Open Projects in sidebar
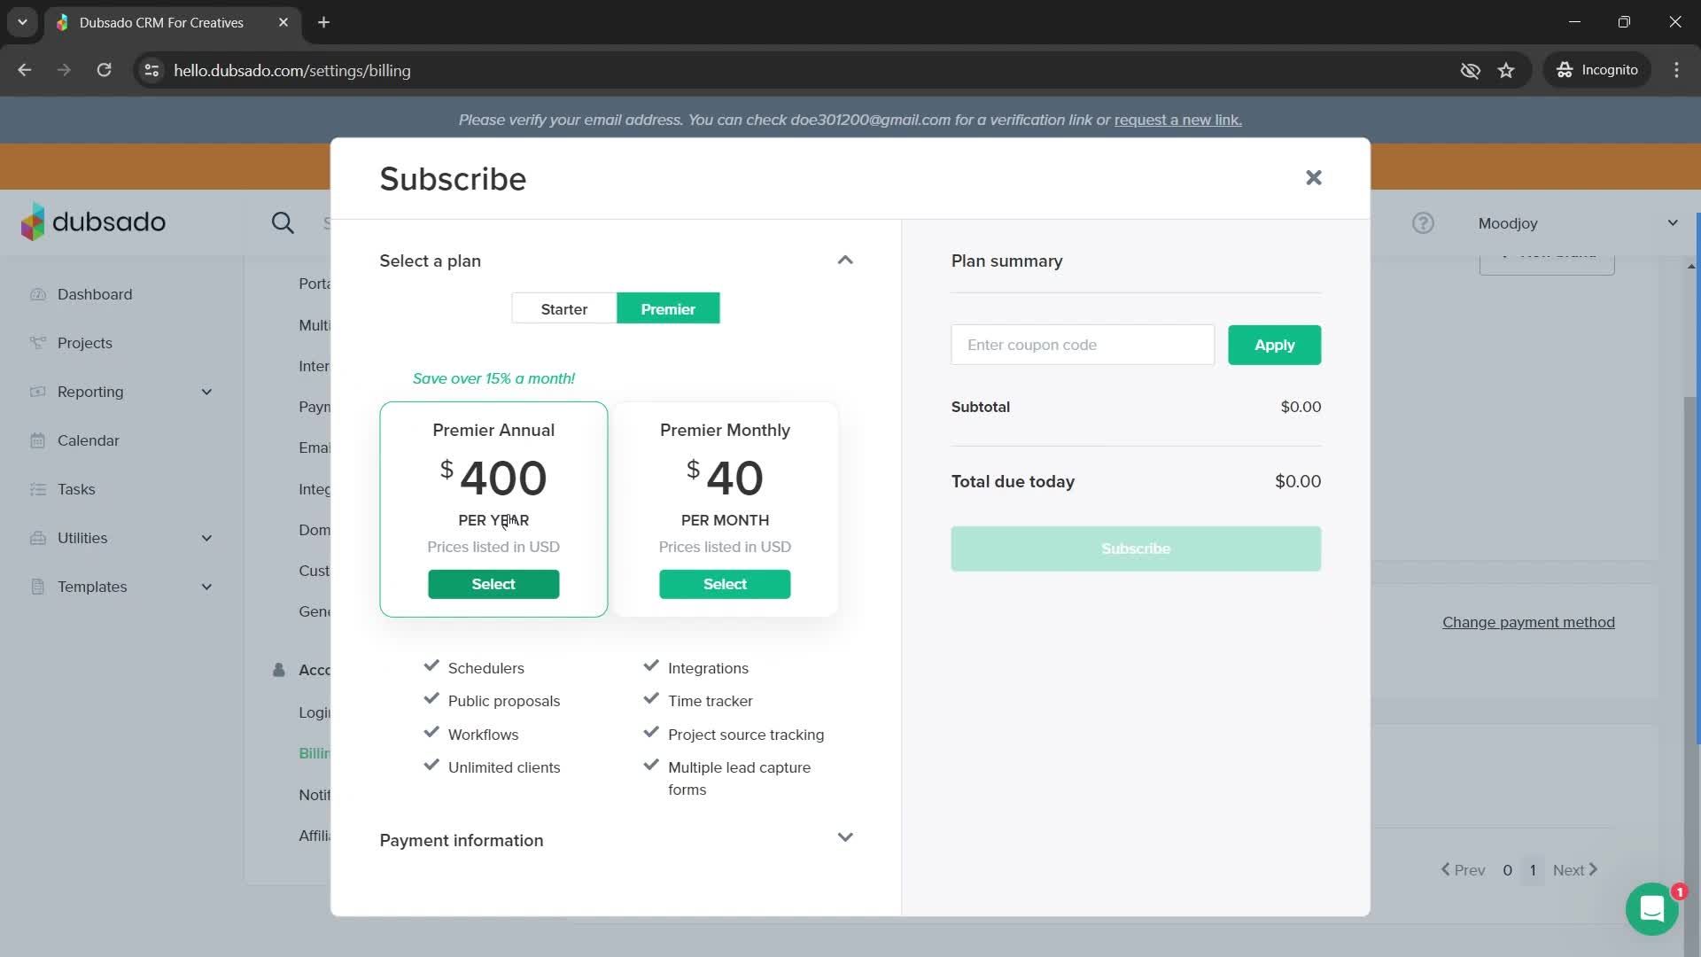Viewport: 1701px width, 957px height. [85, 343]
